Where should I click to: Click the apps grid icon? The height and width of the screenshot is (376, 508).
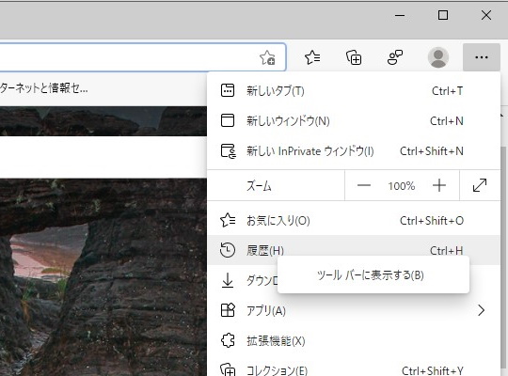coord(228,310)
